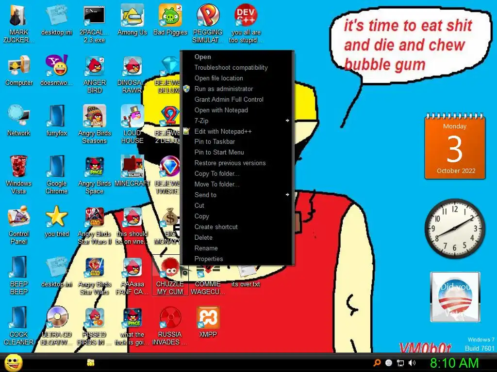Viewport: 497px width, 372px height.
Task: Choose Edit with Notepad++
Action: 237,131
